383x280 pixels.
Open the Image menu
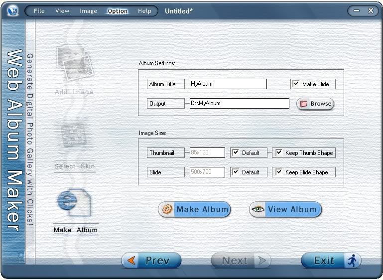tap(89, 11)
